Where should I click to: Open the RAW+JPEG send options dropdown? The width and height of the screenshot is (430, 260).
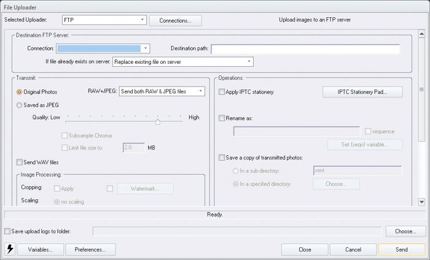tap(162, 91)
